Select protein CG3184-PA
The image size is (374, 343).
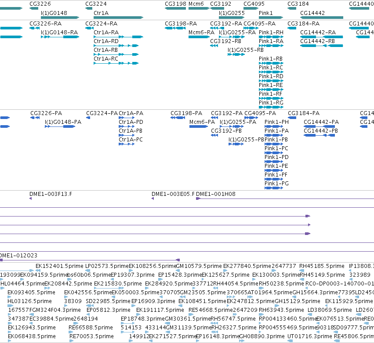304,113
